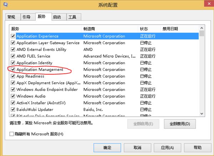Click the AMD manufacturer cell
The height and width of the screenshot is (156, 214).
[x=88, y=50]
